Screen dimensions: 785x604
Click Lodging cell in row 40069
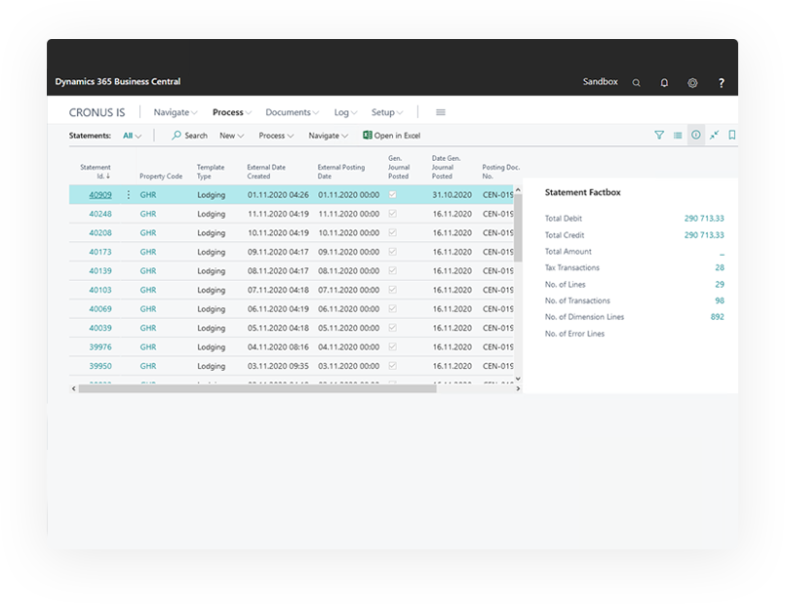click(x=211, y=308)
